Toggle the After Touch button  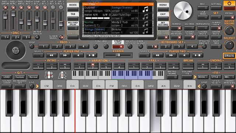click(37, 37)
